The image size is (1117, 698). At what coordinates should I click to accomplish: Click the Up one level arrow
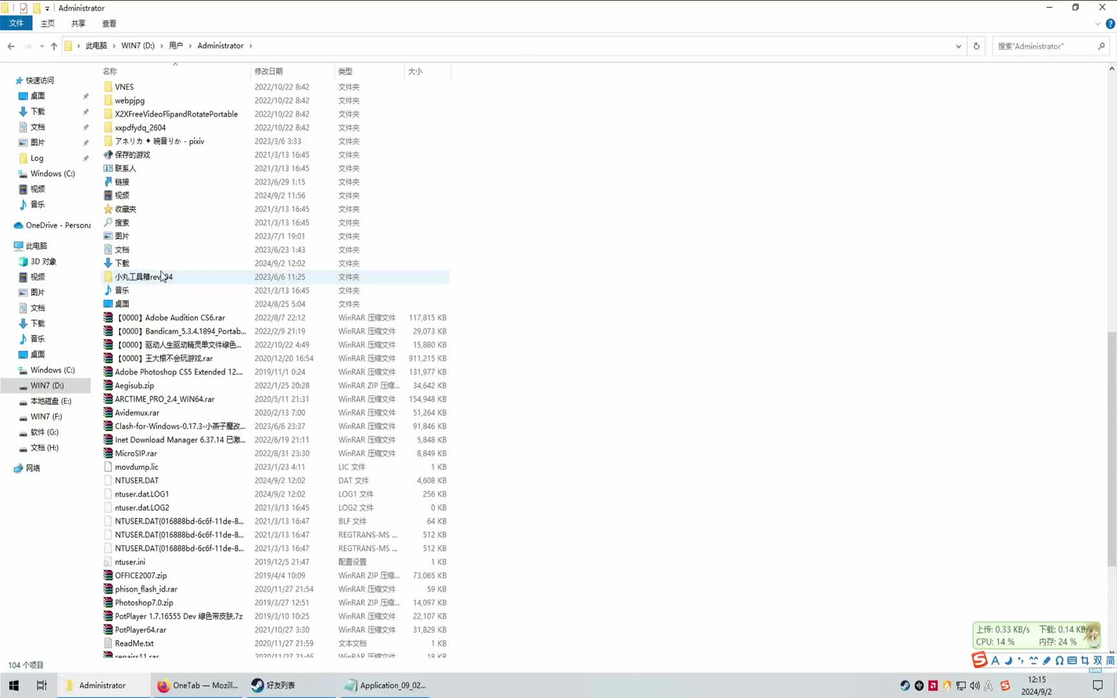pyautogui.click(x=54, y=46)
